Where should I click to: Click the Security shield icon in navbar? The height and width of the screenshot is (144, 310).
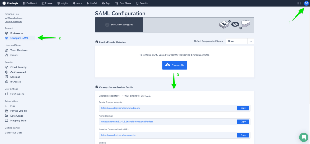137,3
